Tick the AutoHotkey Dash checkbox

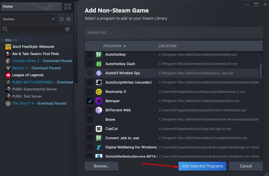pos(90,64)
